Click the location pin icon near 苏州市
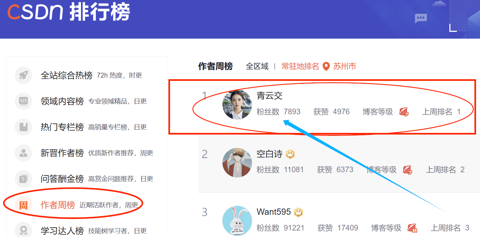The image size is (480, 237). tap(326, 66)
